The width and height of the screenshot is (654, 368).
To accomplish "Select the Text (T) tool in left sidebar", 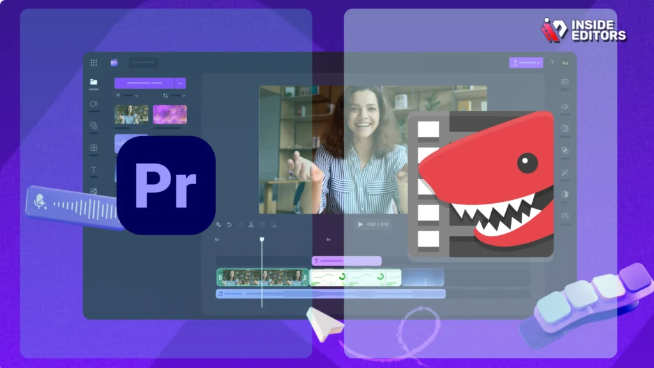I will pyautogui.click(x=94, y=169).
